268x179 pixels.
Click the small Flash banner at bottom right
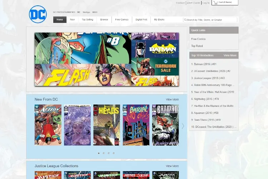click(x=155, y=81)
